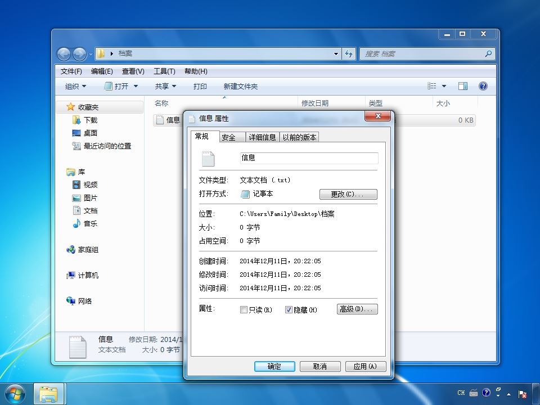Select 收藏夹 star in navigation pane
The height and width of the screenshot is (405, 540).
pos(71,107)
